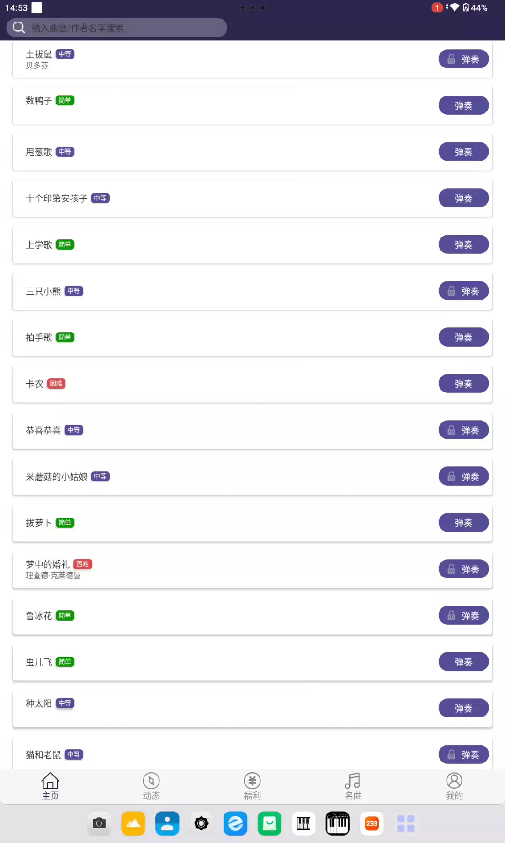Switch to the 福利 tab
505x843 pixels.
(252, 786)
